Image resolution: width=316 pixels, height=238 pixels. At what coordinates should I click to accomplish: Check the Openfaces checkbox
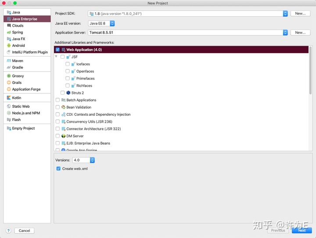[68, 71]
